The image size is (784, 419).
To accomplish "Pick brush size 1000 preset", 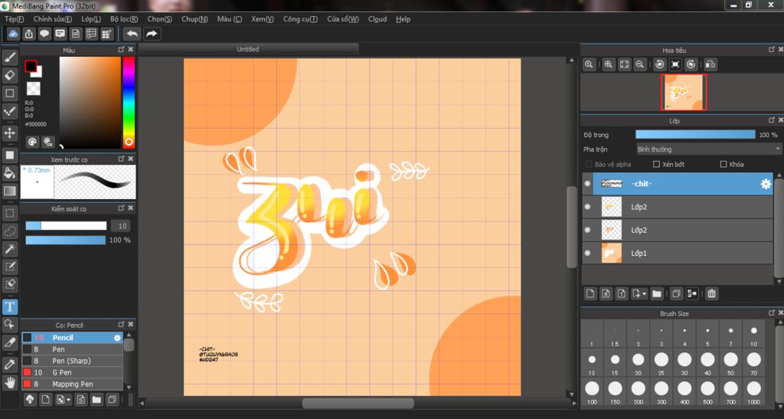I will (754, 391).
